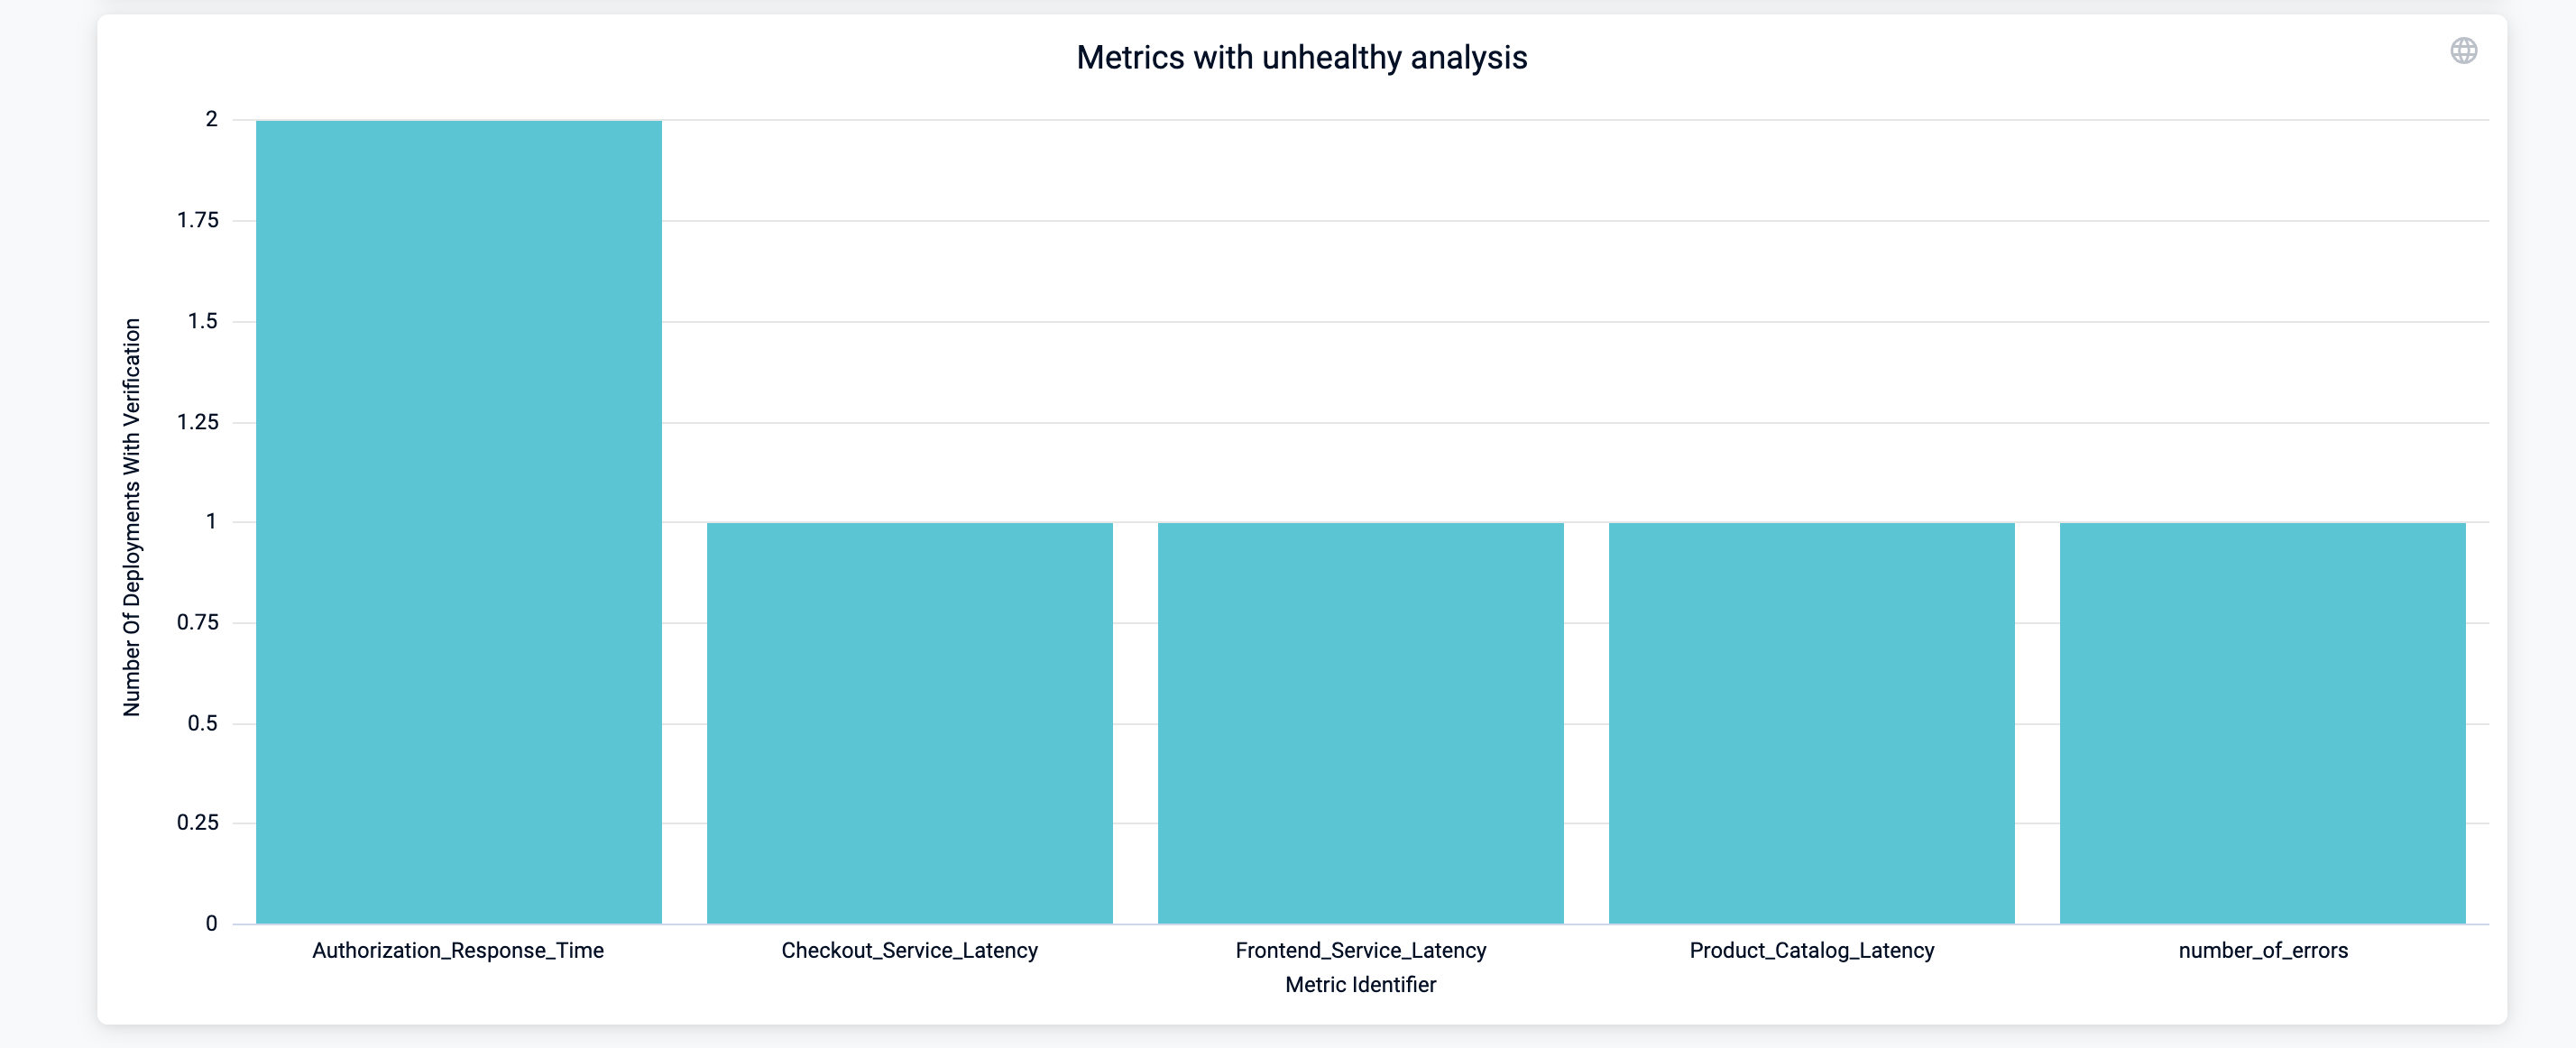Click the Frontend_Service_Latency bar

[x=1360, y=722]
